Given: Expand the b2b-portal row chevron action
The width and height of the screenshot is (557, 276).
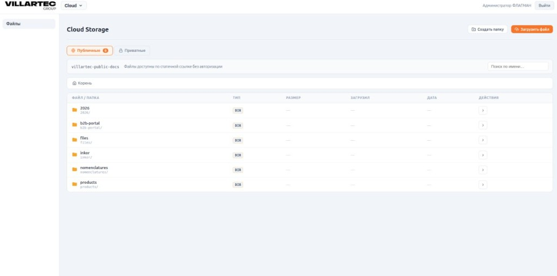Looking at the screenshot, I should [483, 125].
